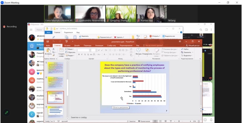
Task: Fit slide to window icon in status bar
Action: click(x=199, y=121)
